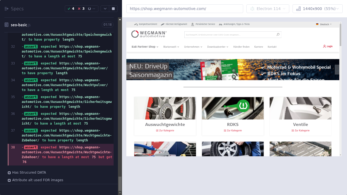Select 'Attribute alt used FOR images' test checkbox

click(9, 180)
